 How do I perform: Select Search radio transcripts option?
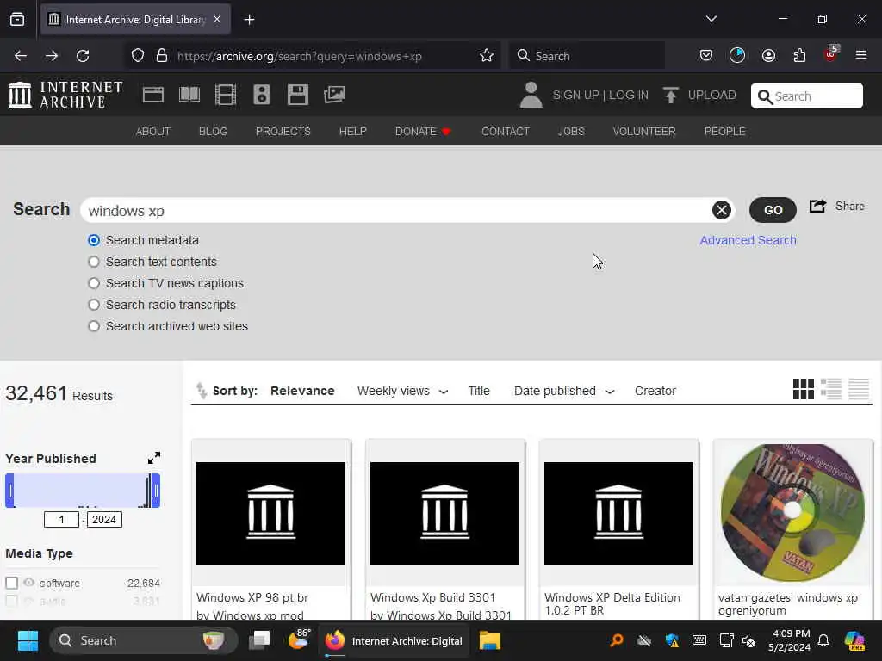click(94, 305)
